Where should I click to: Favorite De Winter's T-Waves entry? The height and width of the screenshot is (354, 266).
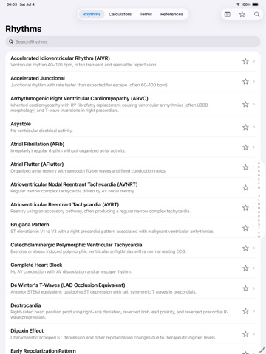(x=245, y=288)
